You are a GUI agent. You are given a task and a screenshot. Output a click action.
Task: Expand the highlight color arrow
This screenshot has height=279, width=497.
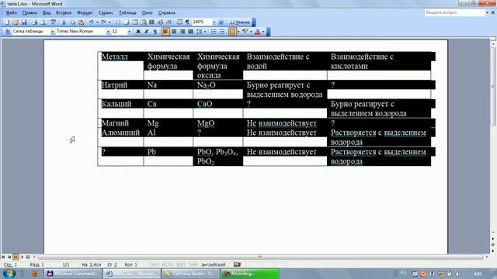(251, 32)
